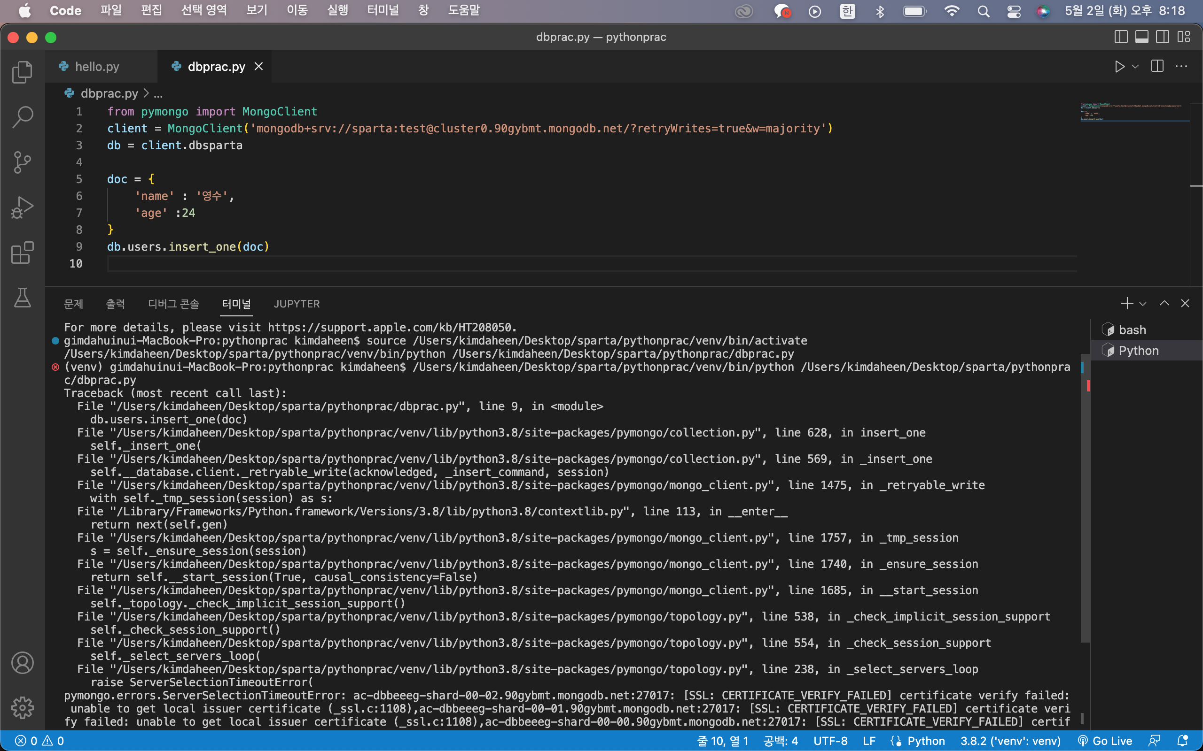Switch Korean input source in menu bar
Image resolution: width=1203 pixels, height=751 pixels.
coord(848,11)
